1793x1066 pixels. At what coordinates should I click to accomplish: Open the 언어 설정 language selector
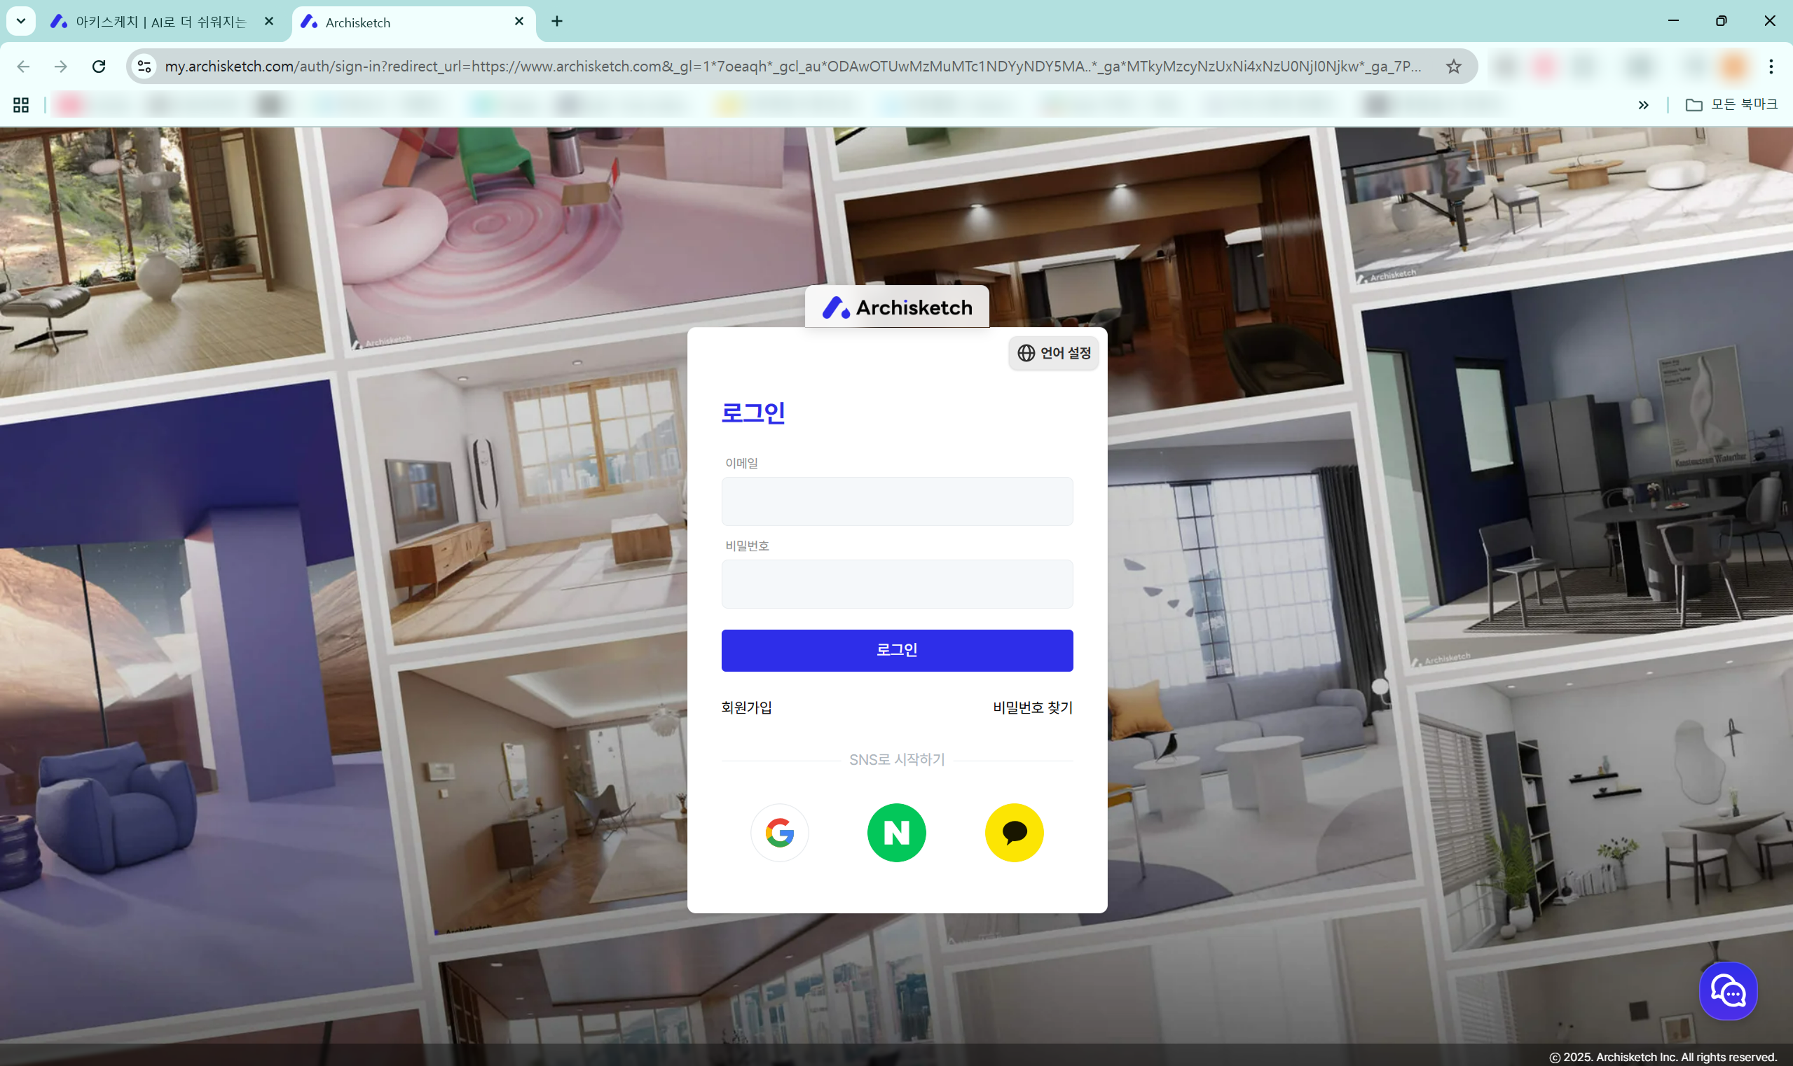(1054, 353)
